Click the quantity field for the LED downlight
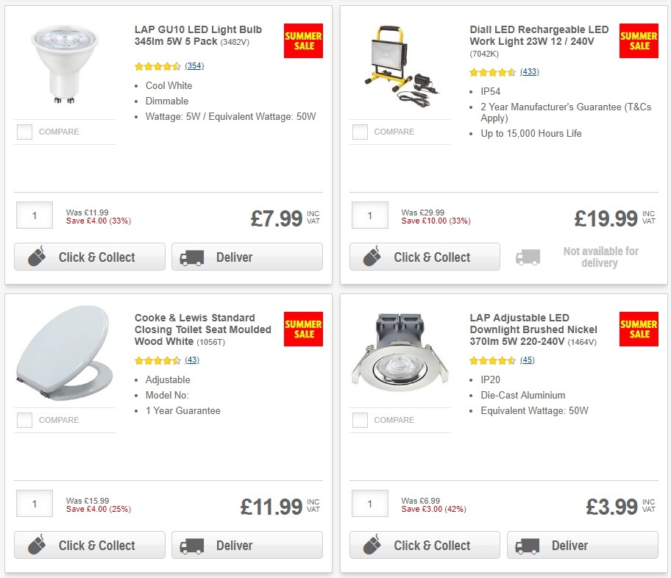671x578 pixels. point(369,503)
